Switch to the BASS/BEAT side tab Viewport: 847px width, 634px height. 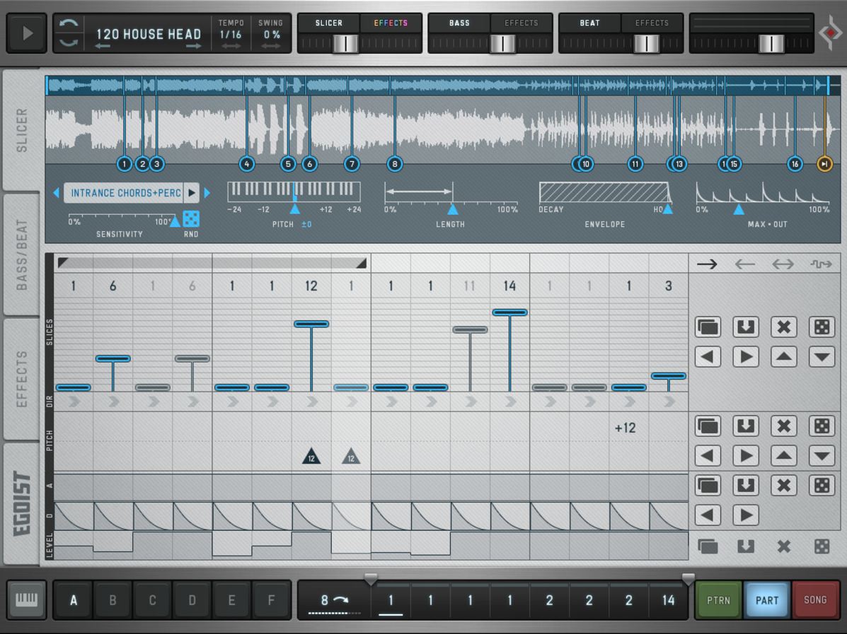click(22, 254)
